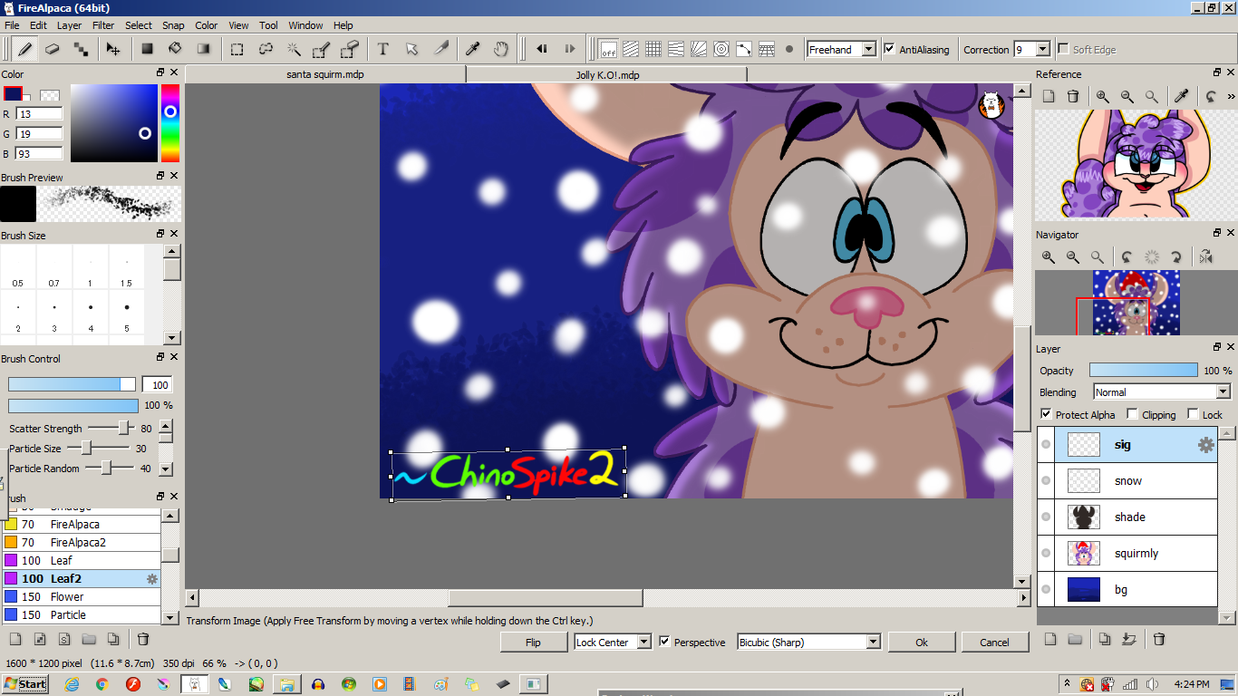Open the Lock Center dropdown
This screenshot has width=1238, height=696.
(643, 642)
